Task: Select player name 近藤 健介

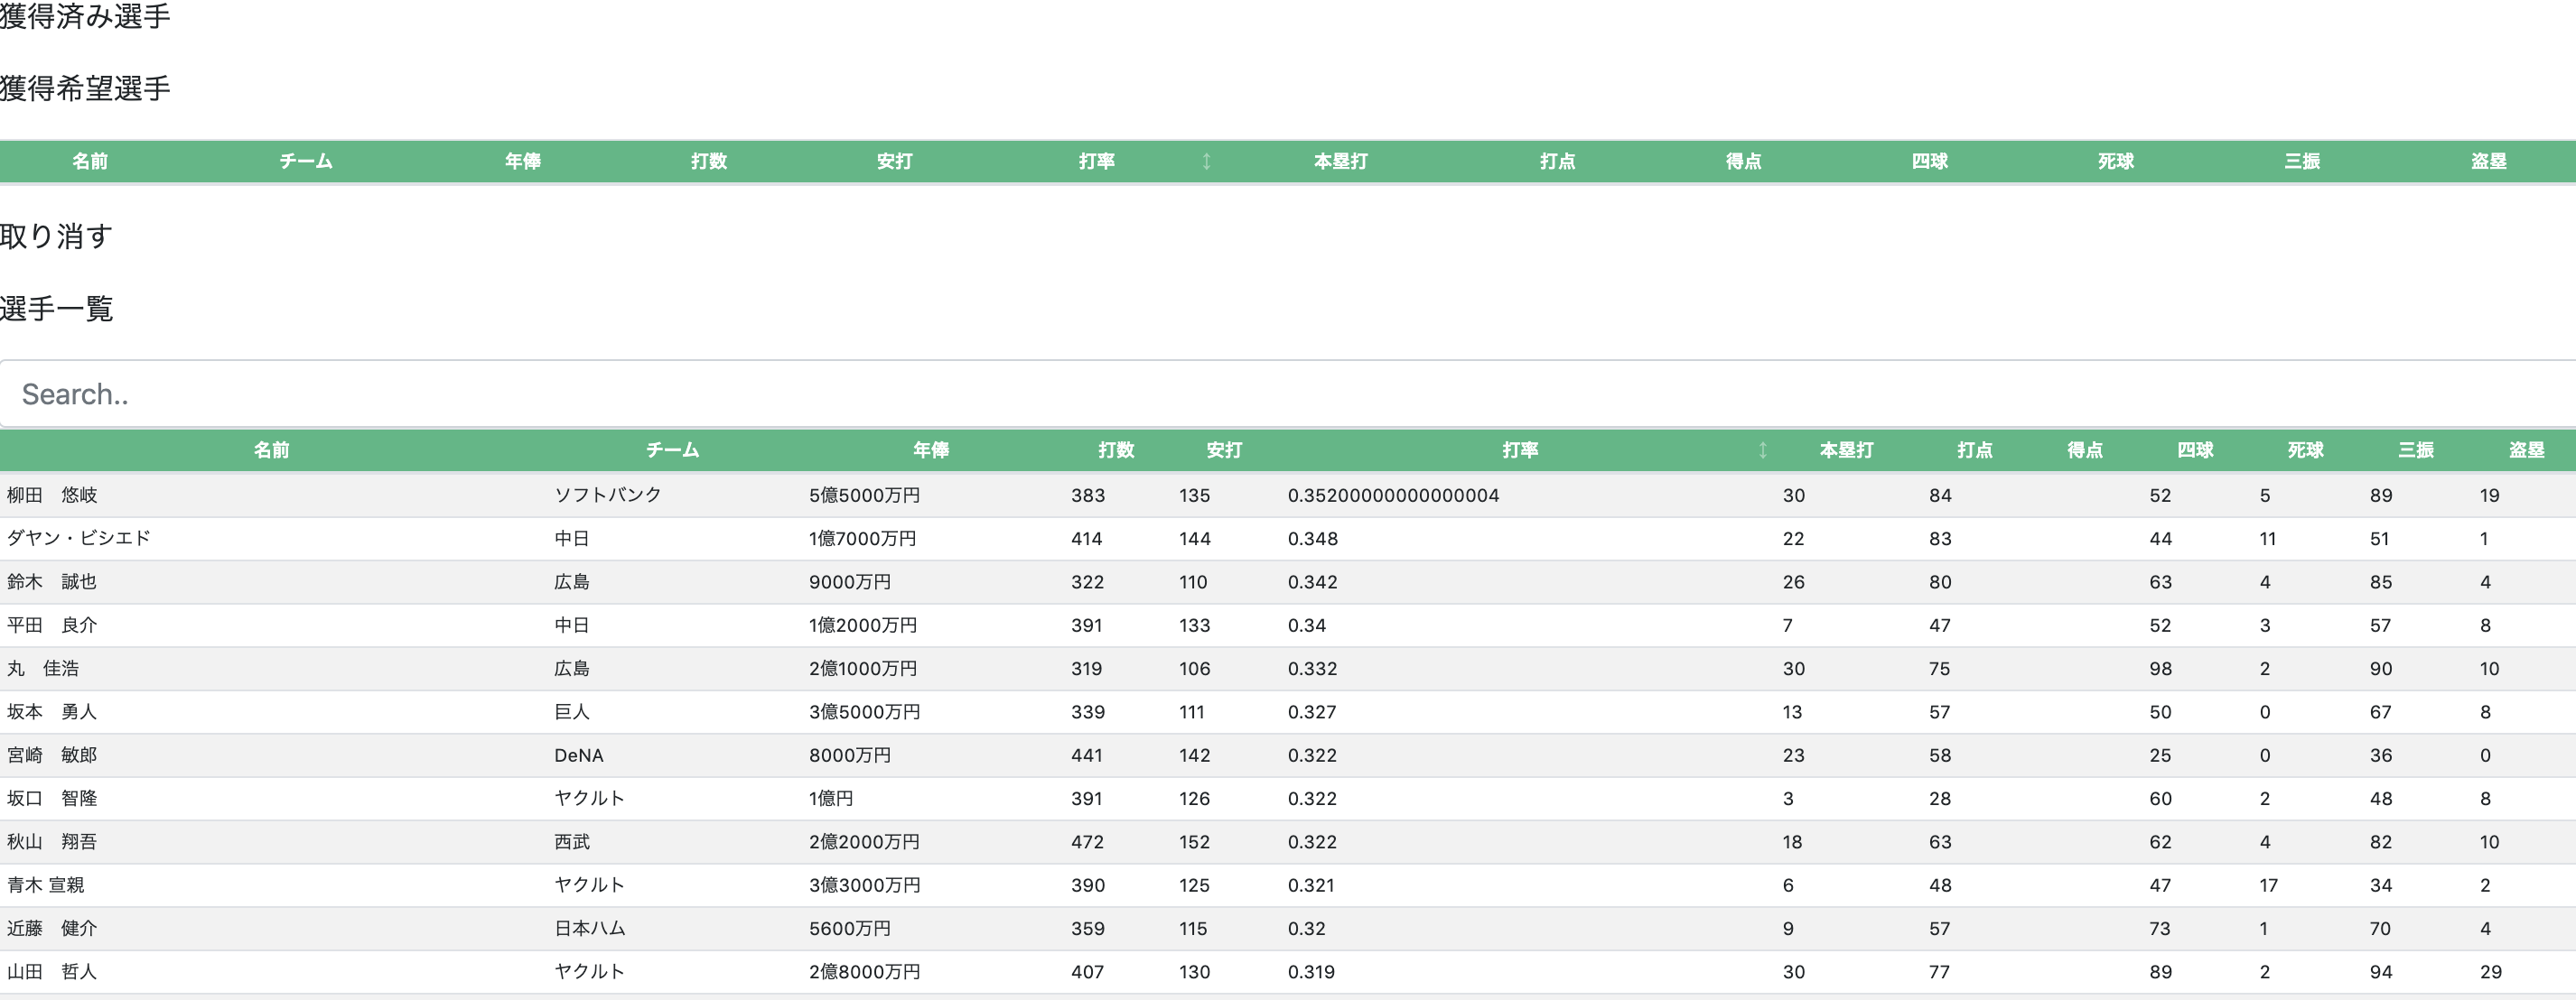Action: pyautogui.click(x=52, y=928)
